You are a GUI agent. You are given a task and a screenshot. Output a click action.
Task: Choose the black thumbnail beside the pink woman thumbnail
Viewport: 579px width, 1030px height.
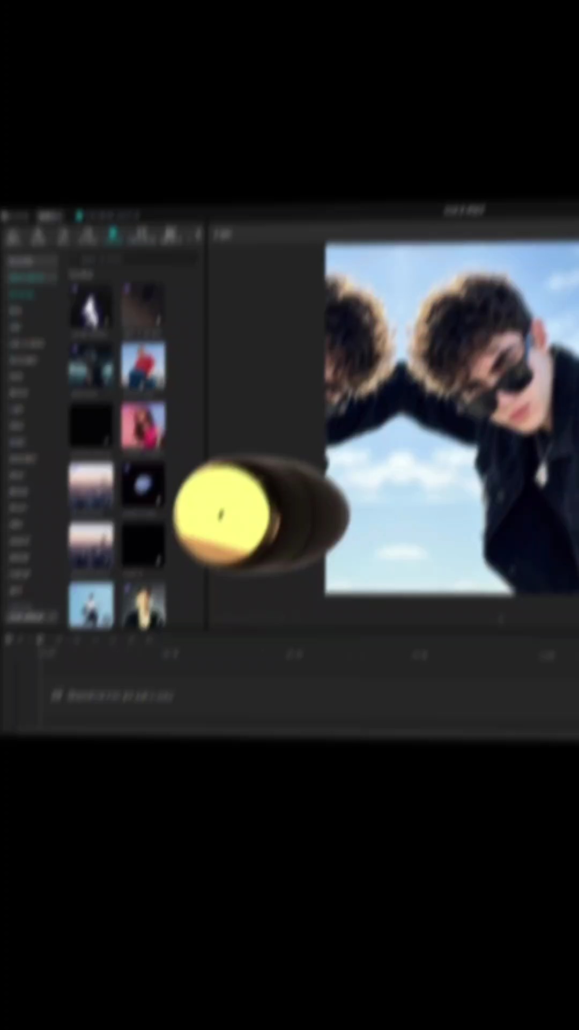coord(91,425)
